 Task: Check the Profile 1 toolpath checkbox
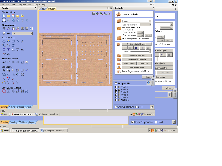pos(116,87)
